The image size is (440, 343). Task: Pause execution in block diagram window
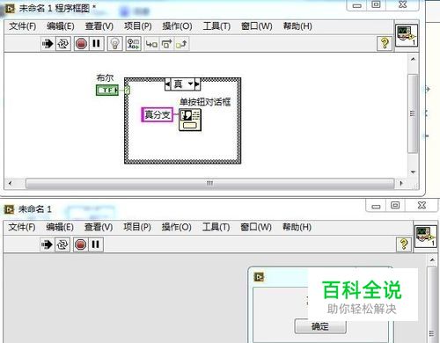(x=96, y=44)
